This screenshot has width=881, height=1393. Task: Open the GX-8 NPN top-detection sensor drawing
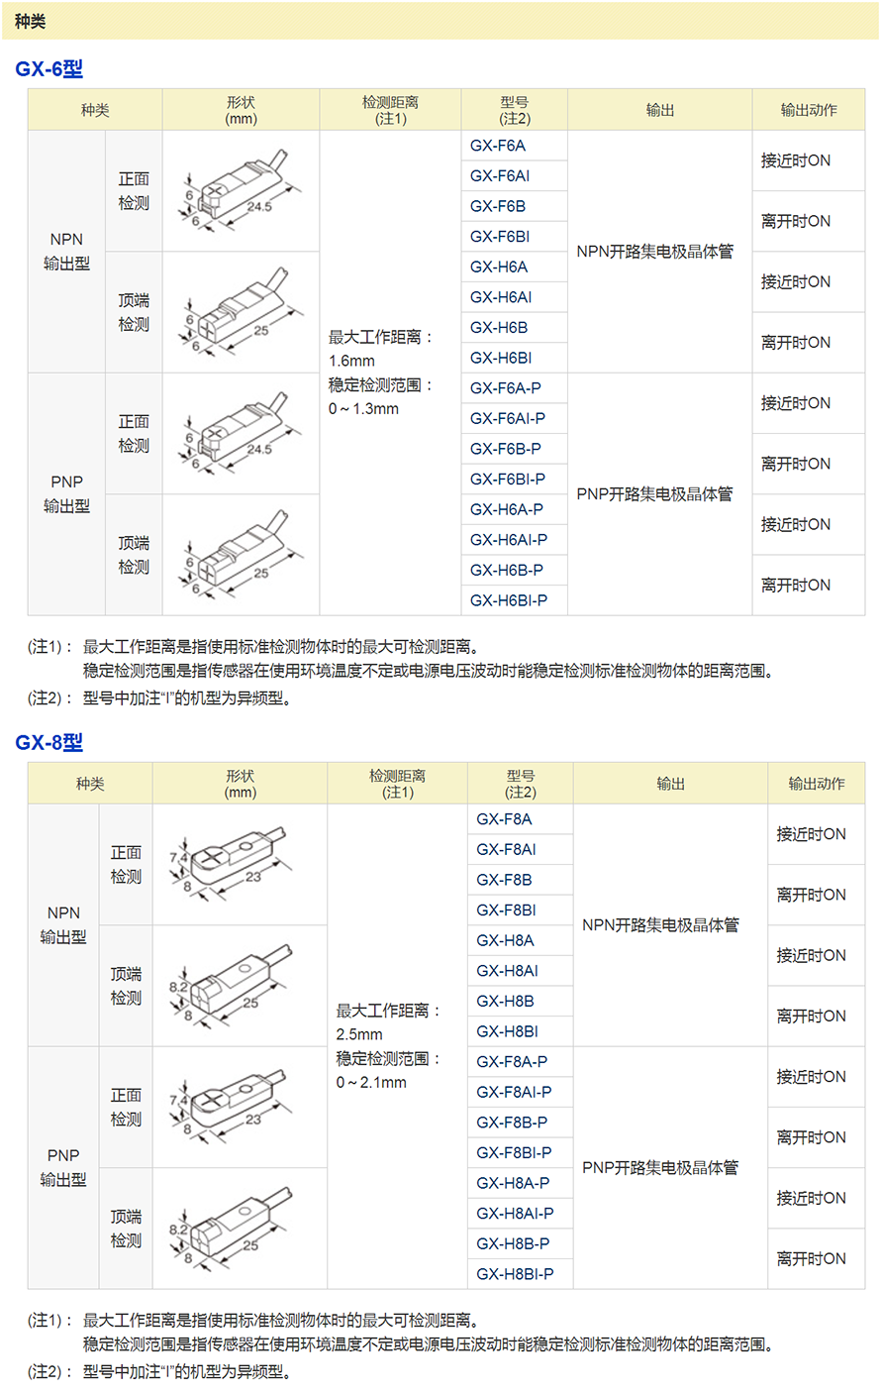coord(240,986)
